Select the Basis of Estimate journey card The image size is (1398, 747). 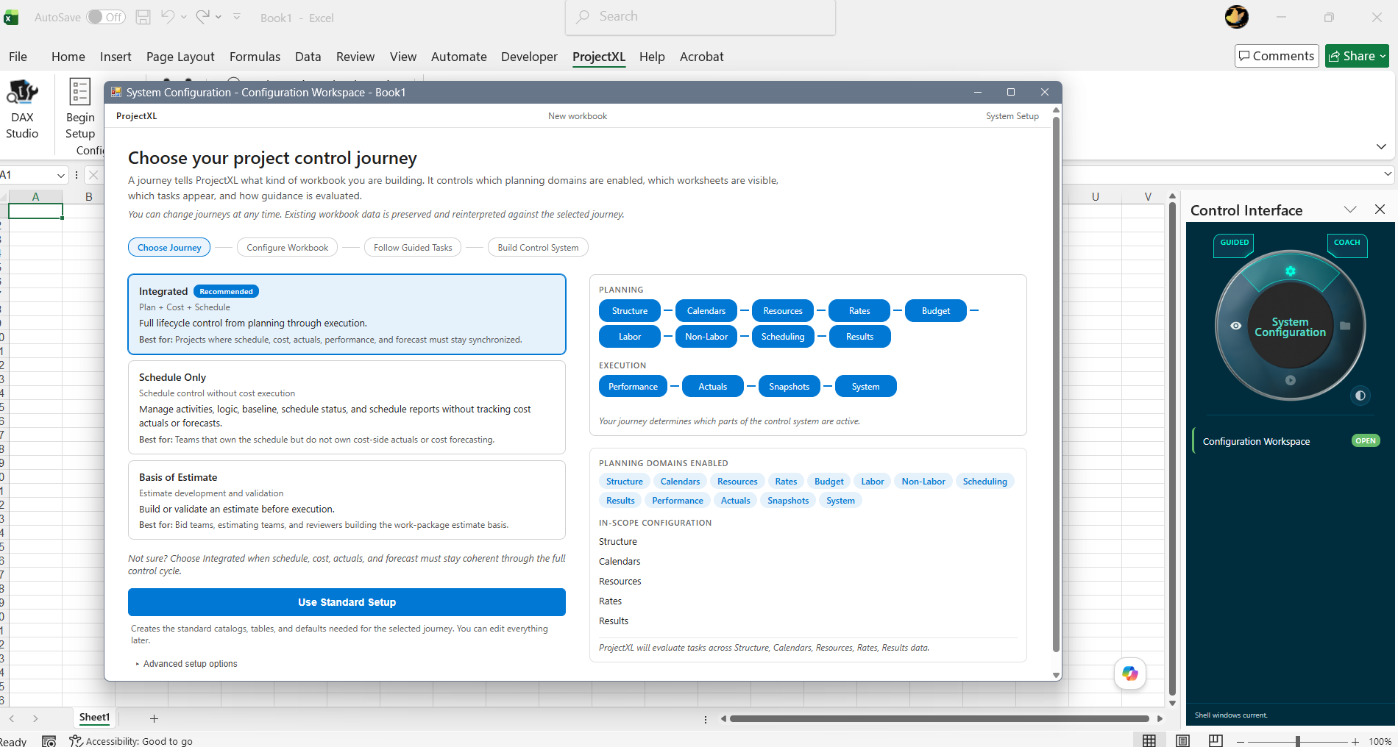tap(347, 500)
